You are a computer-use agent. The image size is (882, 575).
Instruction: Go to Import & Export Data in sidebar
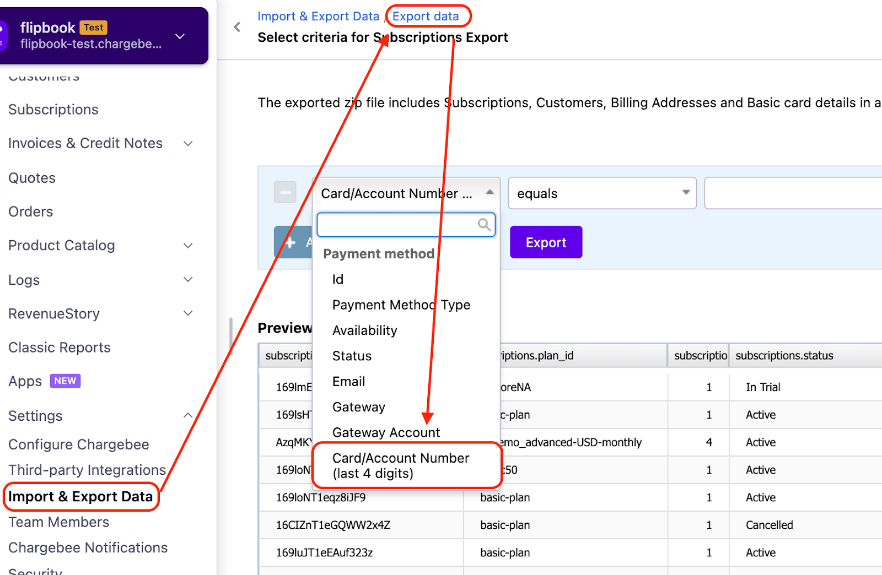click(80, 497)
